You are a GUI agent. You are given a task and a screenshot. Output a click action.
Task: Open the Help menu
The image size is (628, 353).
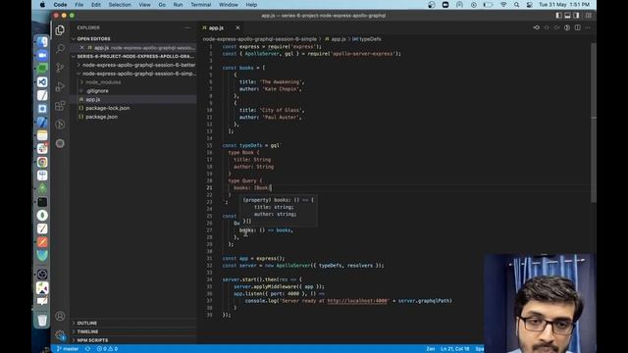coord(251,5)
